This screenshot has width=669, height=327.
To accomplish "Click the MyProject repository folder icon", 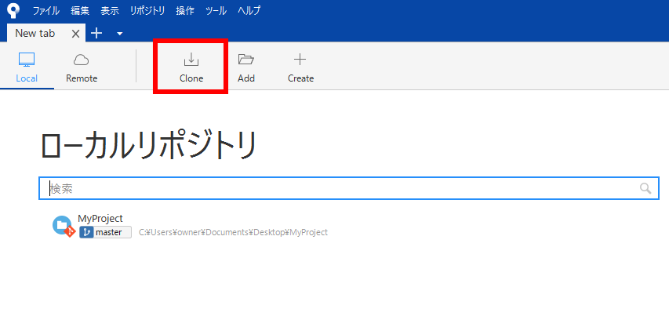I will pyautogui.click(x=64, y=226).
